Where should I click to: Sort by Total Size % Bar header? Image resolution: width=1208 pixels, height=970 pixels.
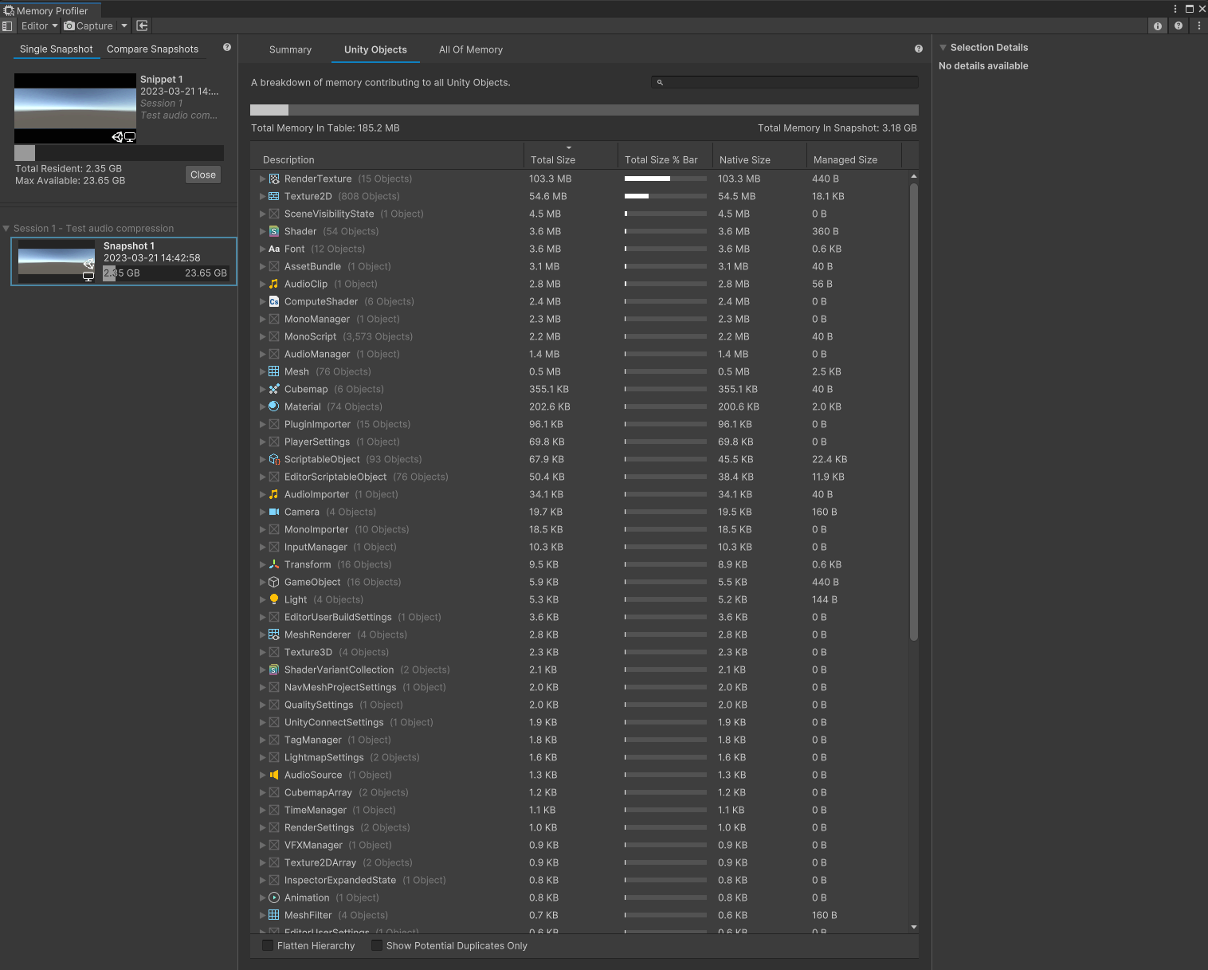665,155
